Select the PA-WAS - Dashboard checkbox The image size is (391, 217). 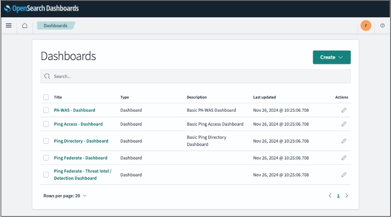[46, 110]
